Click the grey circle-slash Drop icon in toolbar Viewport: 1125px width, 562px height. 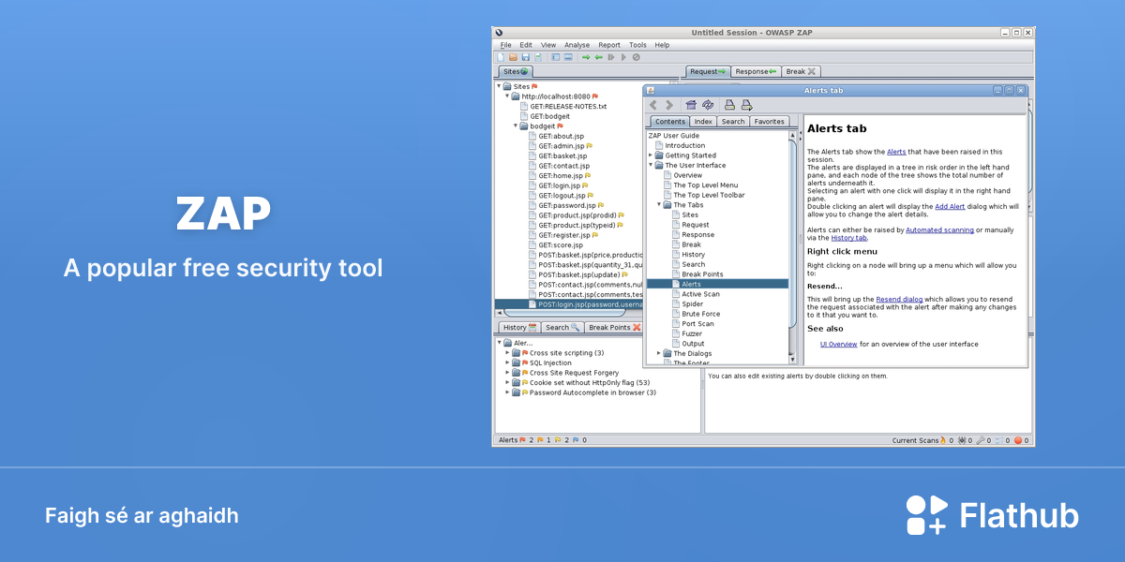click(637, 57)
